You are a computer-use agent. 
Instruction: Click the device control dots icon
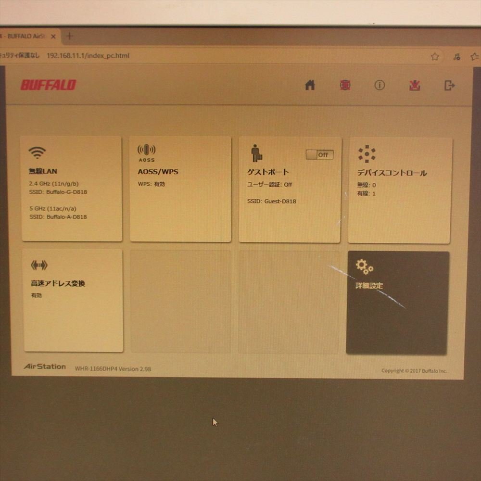pos(367,154)
